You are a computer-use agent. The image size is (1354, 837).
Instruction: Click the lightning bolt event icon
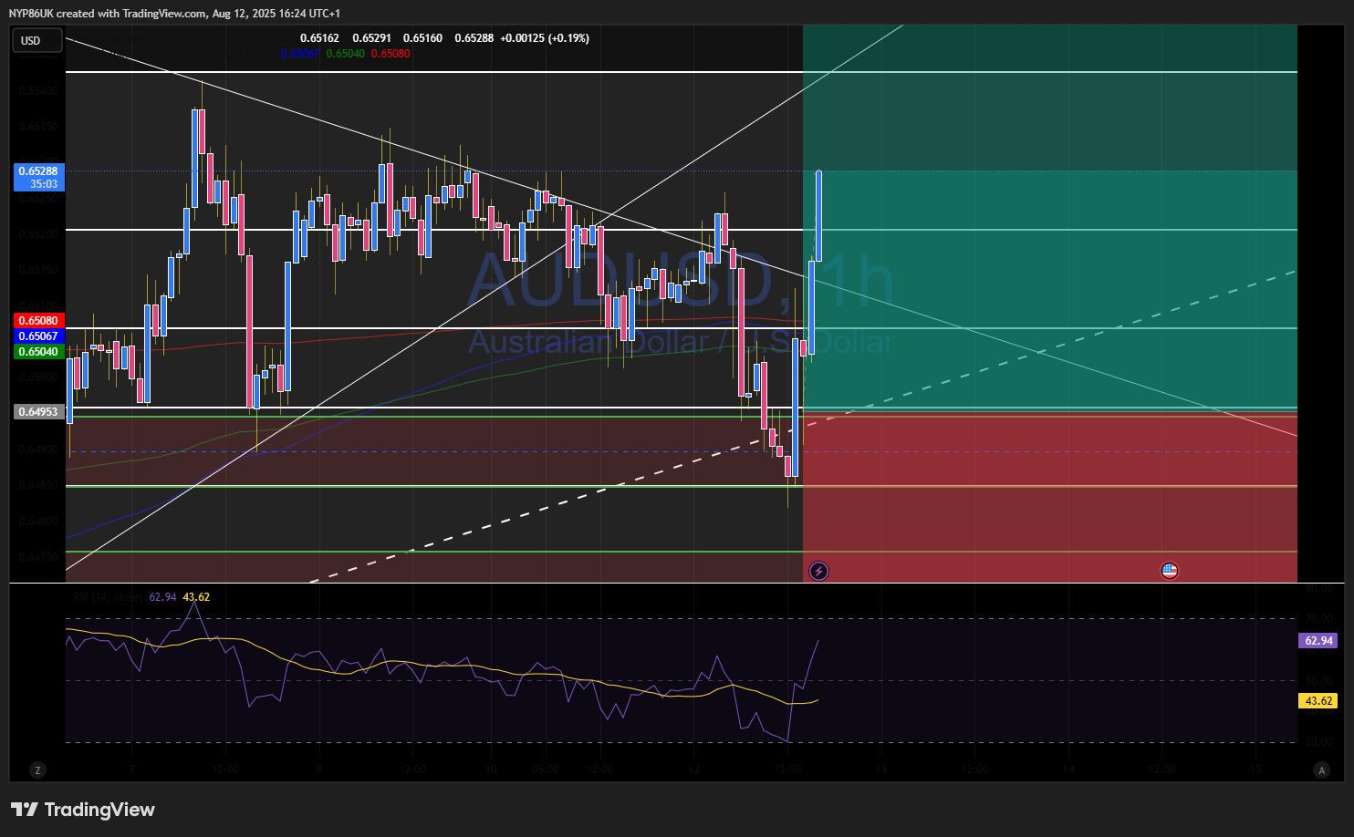819,571
